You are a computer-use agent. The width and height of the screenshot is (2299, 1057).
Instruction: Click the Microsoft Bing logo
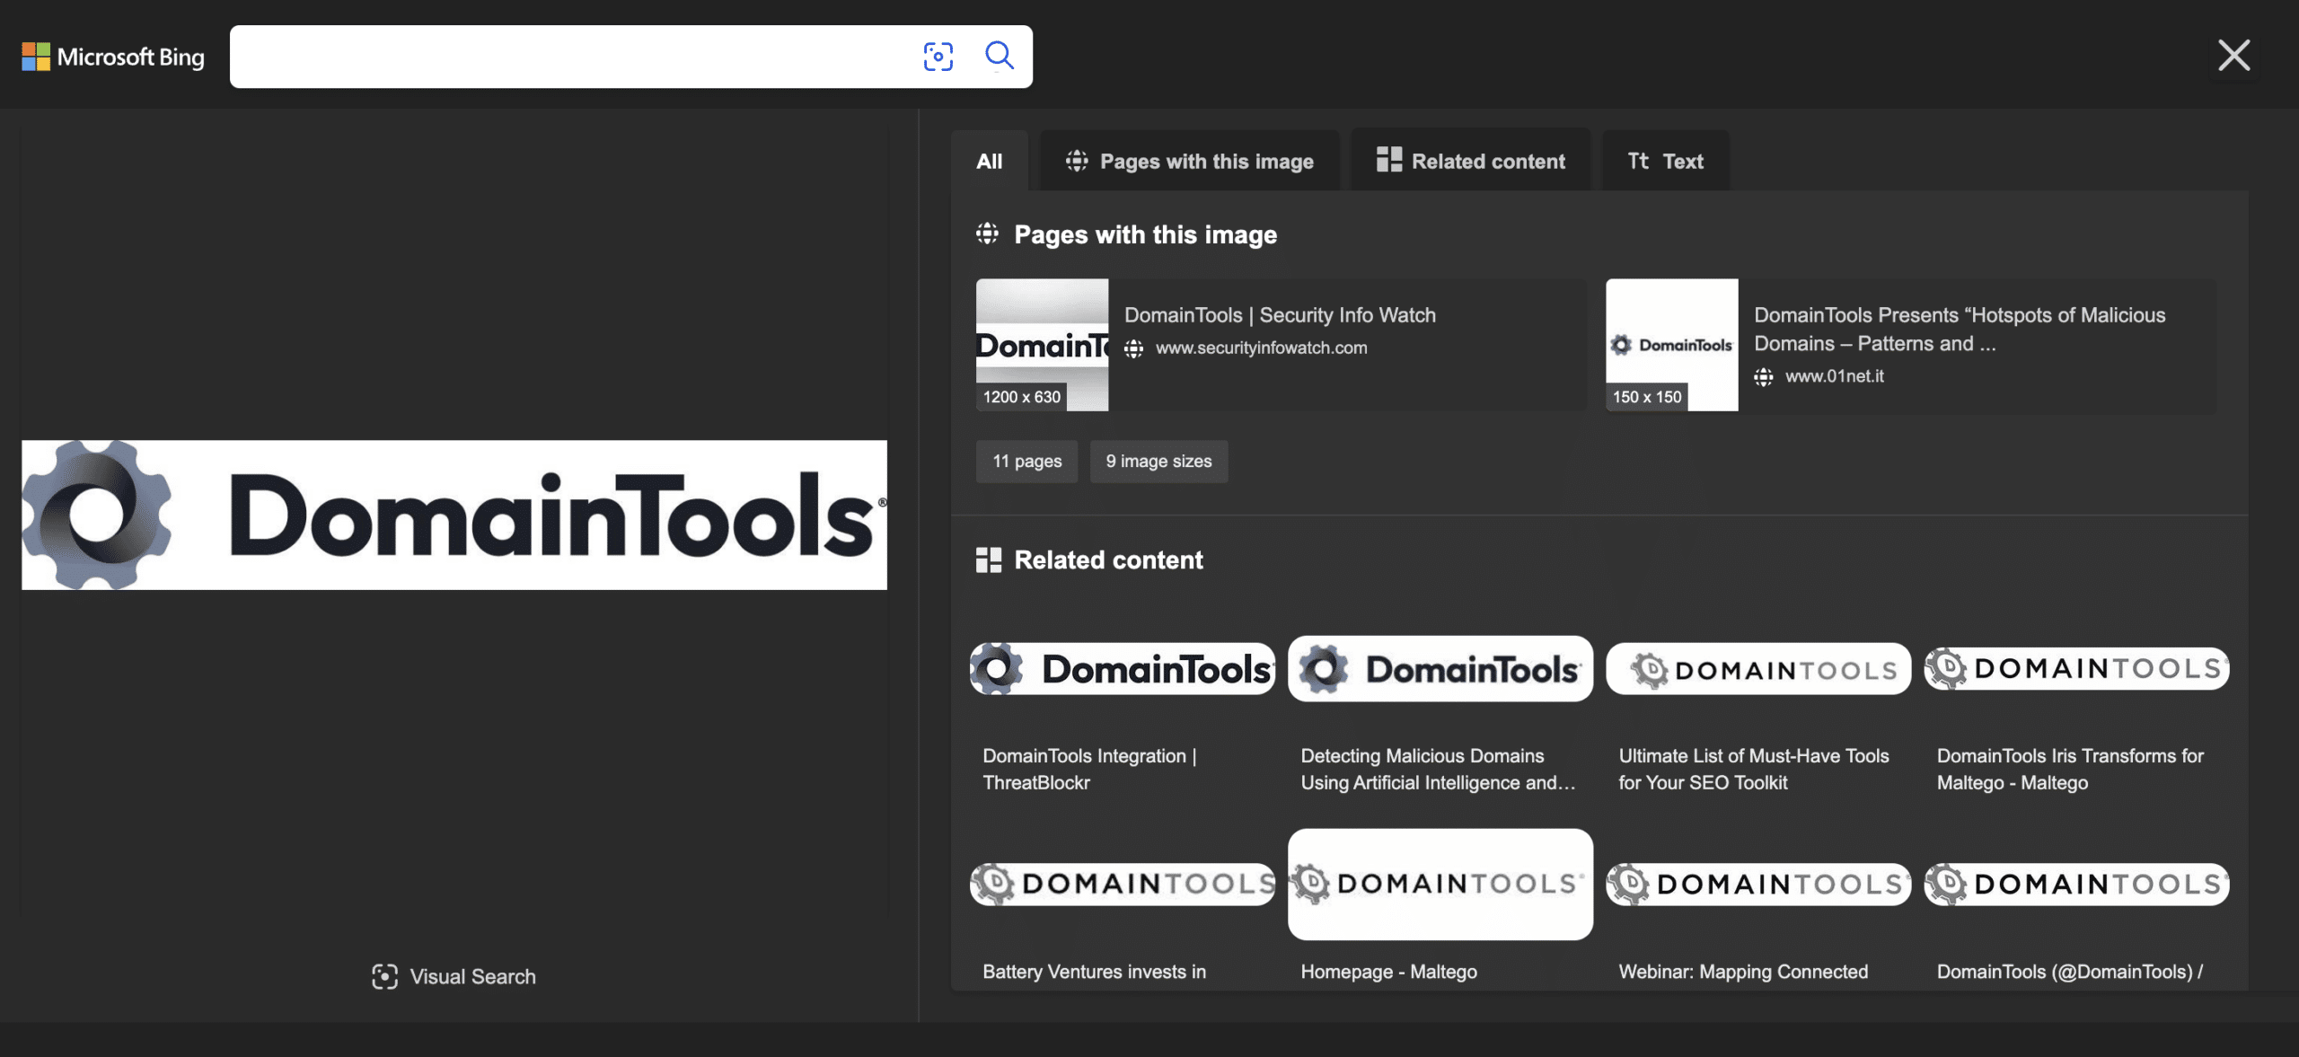113,57
